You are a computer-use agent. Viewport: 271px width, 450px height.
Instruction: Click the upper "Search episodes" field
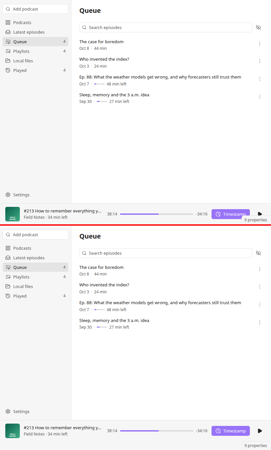(166, 27)
